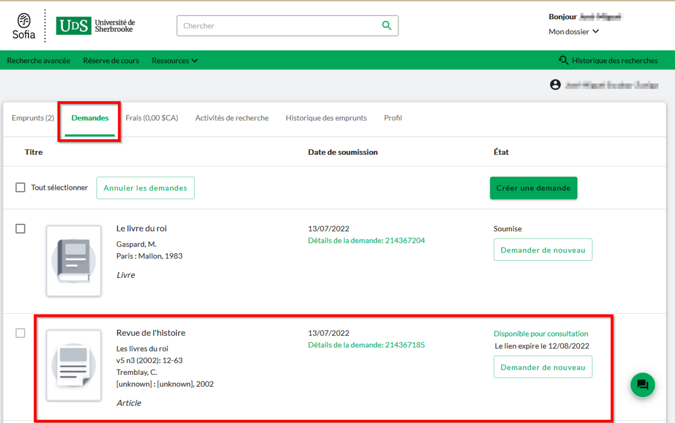Open the chat bubble widget
The height and width of the screenshot is (423, 675).
click(643, 385)
